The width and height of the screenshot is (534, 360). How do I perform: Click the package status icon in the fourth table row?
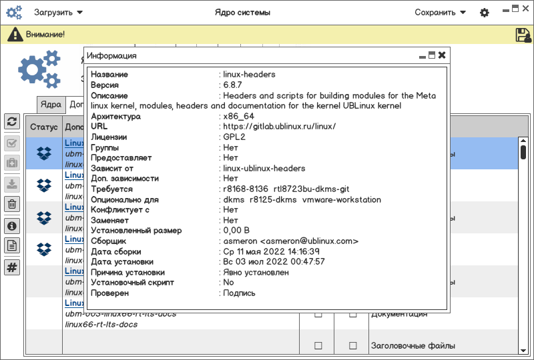click(x=44, y=249)
